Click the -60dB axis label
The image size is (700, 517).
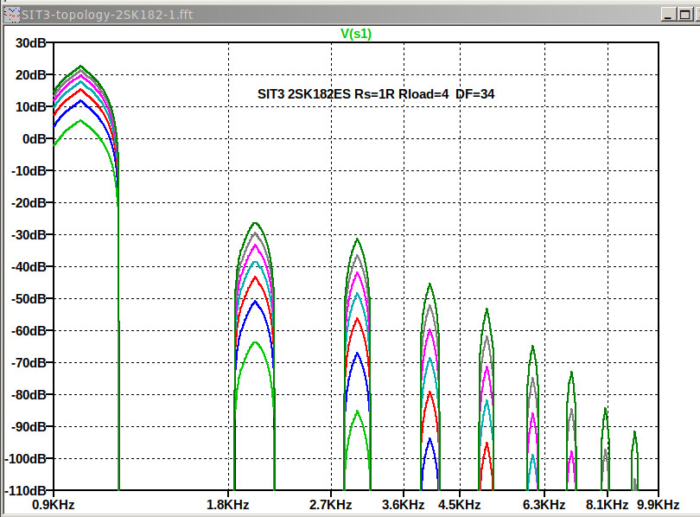pos(29,331)
